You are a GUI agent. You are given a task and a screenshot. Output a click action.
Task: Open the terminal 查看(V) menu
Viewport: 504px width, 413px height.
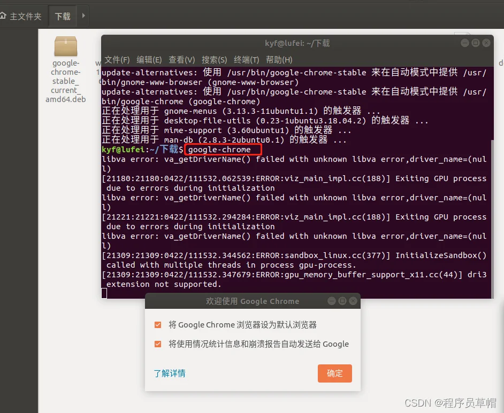tap(181, 60)
